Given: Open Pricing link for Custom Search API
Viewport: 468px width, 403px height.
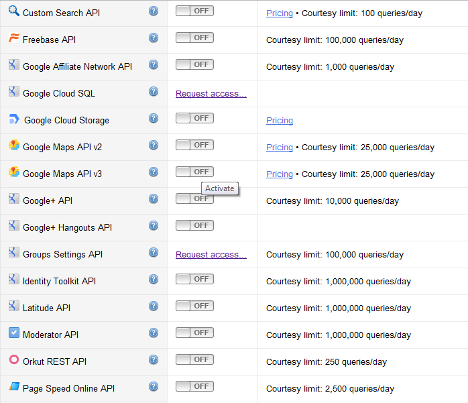Looking at the screenshot, I should click(x=280, y=13).
